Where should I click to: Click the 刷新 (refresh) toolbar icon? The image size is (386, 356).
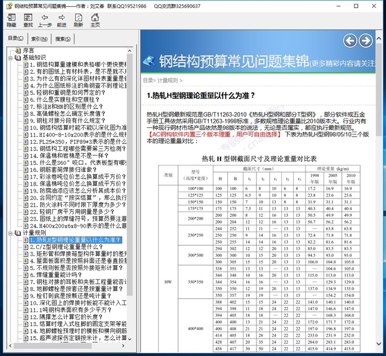(78, 20)
